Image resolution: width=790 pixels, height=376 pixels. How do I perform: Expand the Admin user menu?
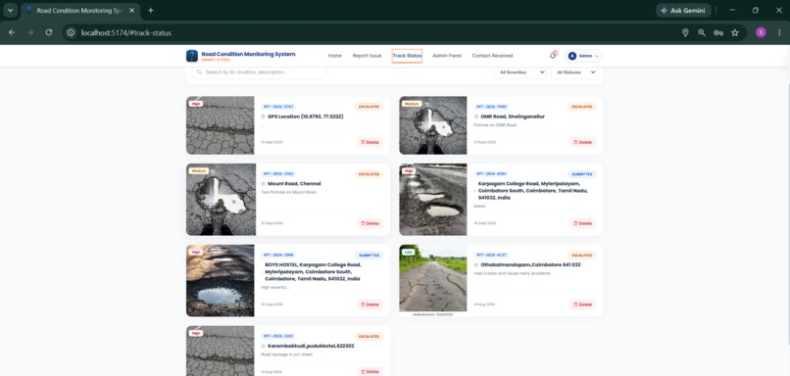583,56
